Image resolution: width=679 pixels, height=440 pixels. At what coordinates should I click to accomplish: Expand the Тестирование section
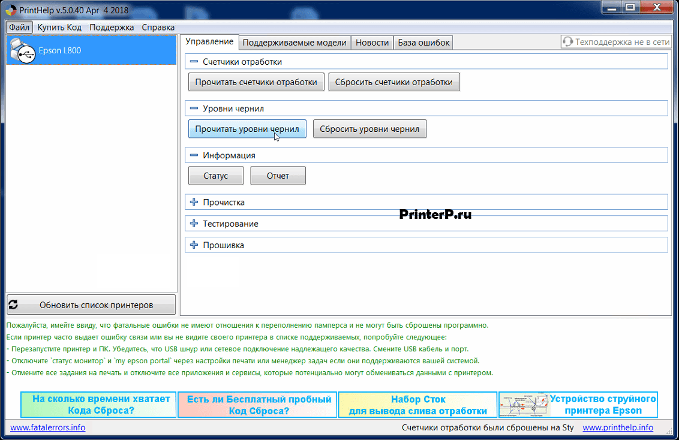pyautogui.click(x=194, y=223)
